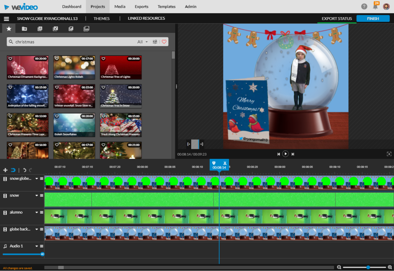394x271 pixels.
Task: Adjust the Audio 1 volume slider
Action: coord(42,254)
